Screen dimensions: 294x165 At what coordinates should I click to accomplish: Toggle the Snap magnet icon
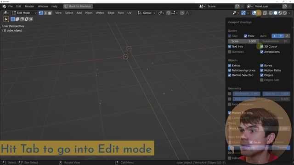169,13
